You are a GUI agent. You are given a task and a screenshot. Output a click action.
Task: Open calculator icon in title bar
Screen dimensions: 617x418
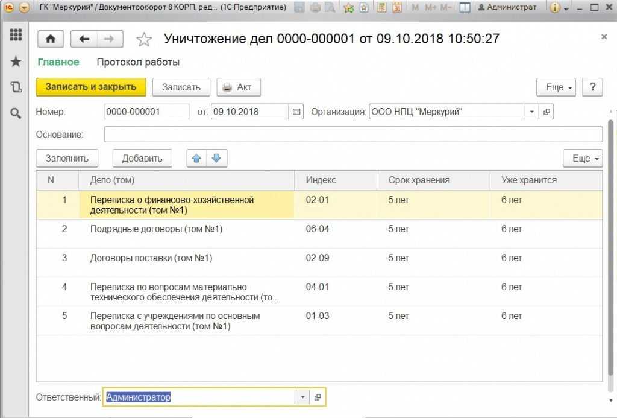point(382,8)
